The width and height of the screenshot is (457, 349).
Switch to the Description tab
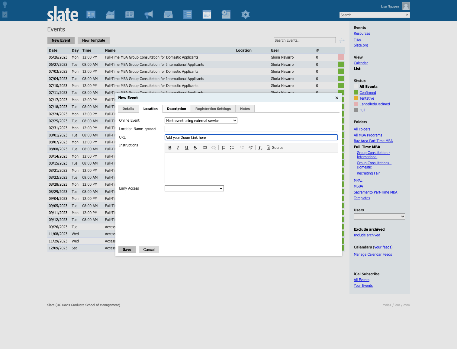pos(176,109)
